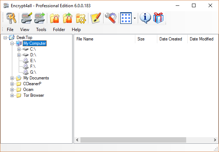
Task: Select My Computer in the tree
Action: click(x=35, y=43)
